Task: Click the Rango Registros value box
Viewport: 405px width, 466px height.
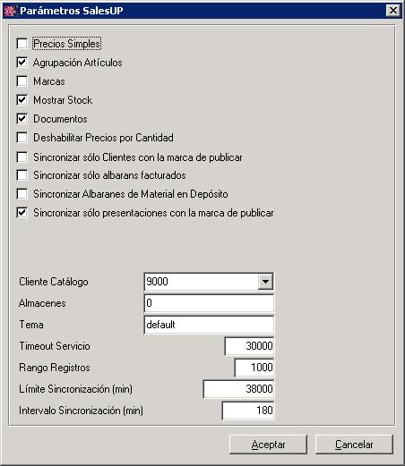Action: [x=254, y=368]
